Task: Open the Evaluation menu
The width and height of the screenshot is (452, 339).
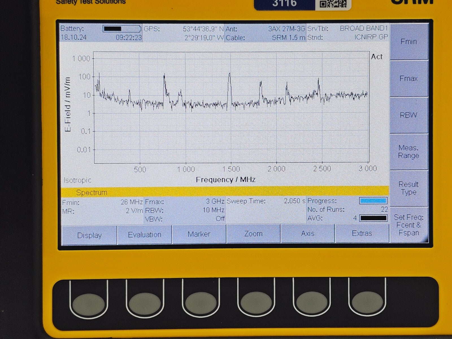Action: pos(144,234)
